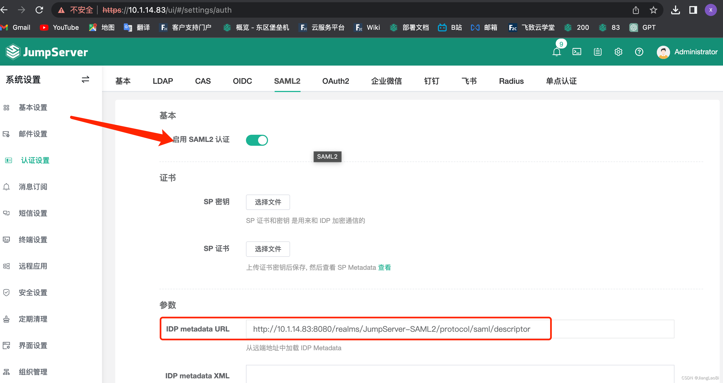Viewport: 723px width, 383px height.
Task: Select 邮件设置 in the sidebar
Action: pos(33,134)
